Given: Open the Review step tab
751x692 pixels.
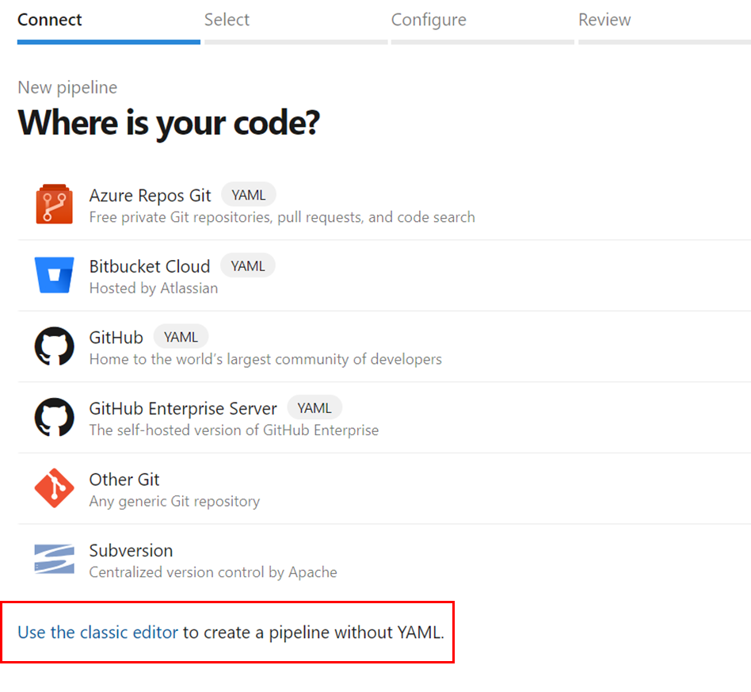Looking at the screenshot, I should click(604, 20).
